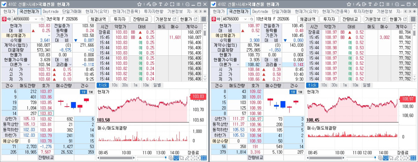This screenshot has width=418, height=162.
Task: Open grid layout icon in 3년국채 window
Action: click(x=204, y=19)
